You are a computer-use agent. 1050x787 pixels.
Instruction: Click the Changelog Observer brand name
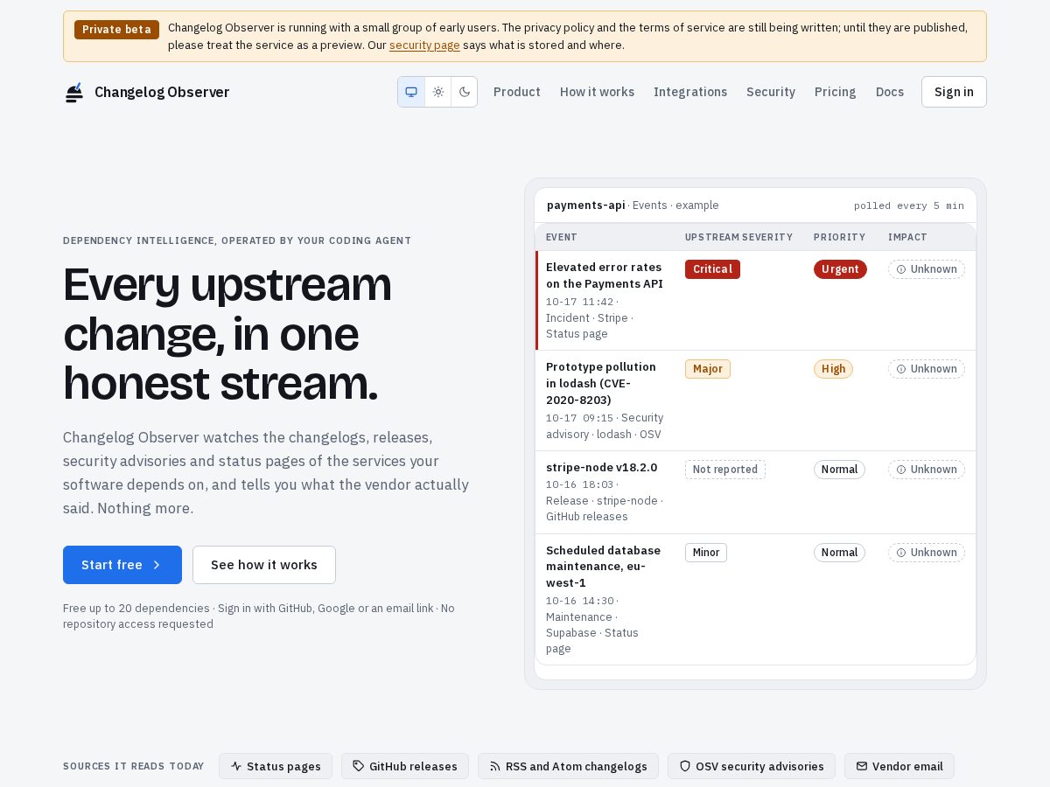point(162,92)
